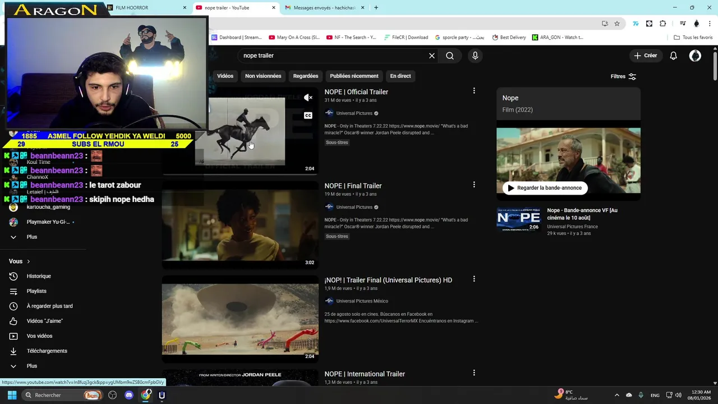Open the account avatar menu
Screen dimensions: 718x404
point(695,56)
